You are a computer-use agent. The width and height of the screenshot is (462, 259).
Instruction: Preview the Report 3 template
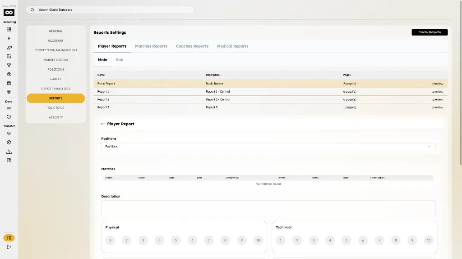438,107
